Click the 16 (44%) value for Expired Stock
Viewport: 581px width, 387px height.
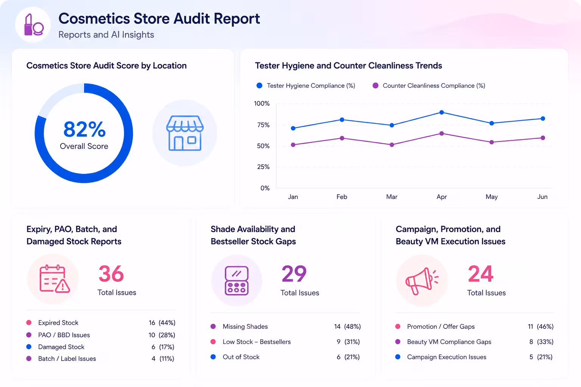162,323
